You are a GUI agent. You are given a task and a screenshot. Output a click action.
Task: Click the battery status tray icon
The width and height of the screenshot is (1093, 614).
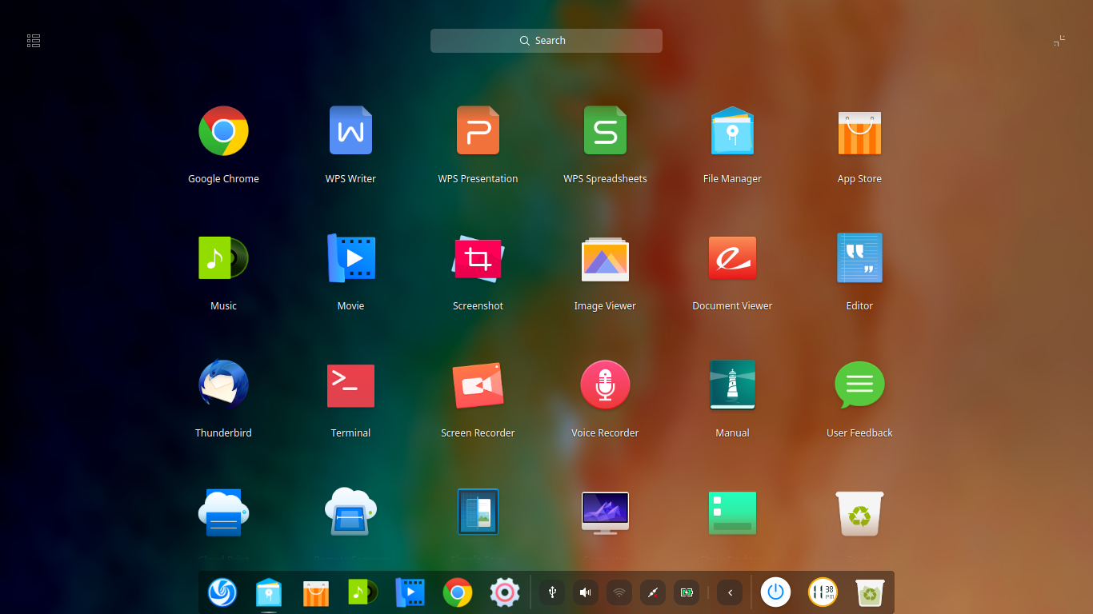click(x=687, y=592)
